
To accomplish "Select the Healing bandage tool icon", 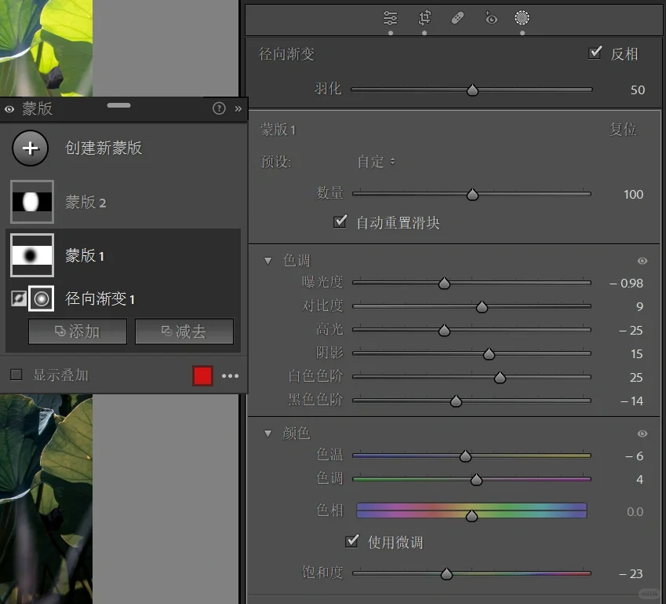I will [x=457, y=18].
